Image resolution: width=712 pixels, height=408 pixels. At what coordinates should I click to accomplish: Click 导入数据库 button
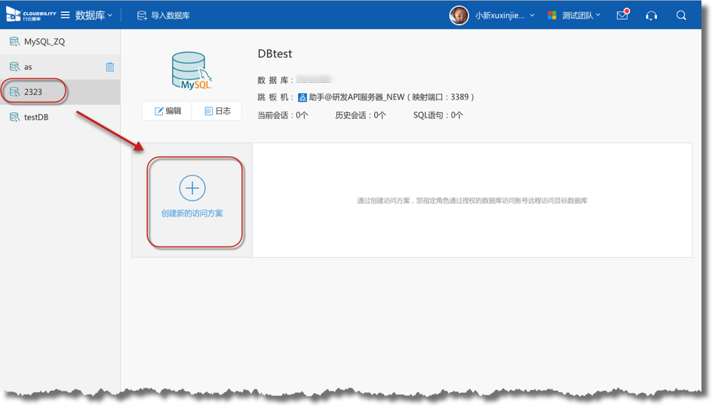(164, 15)
